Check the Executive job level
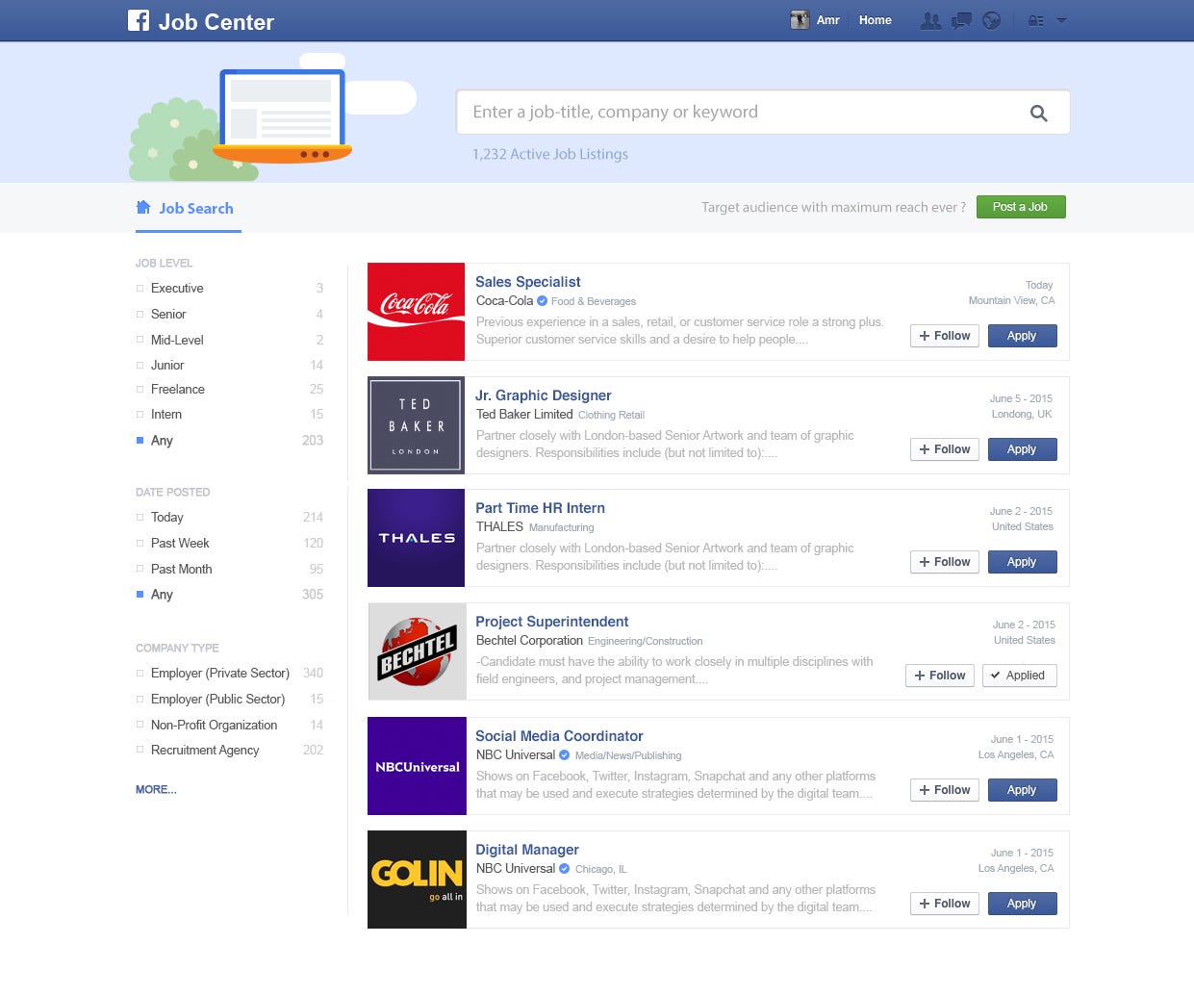This screenshot has height=995, width=1194. pos(140,288)
